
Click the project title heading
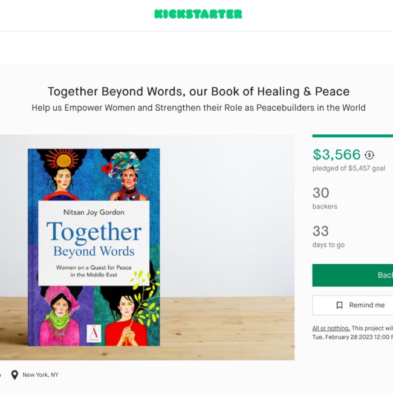click(x=198, y=91)
